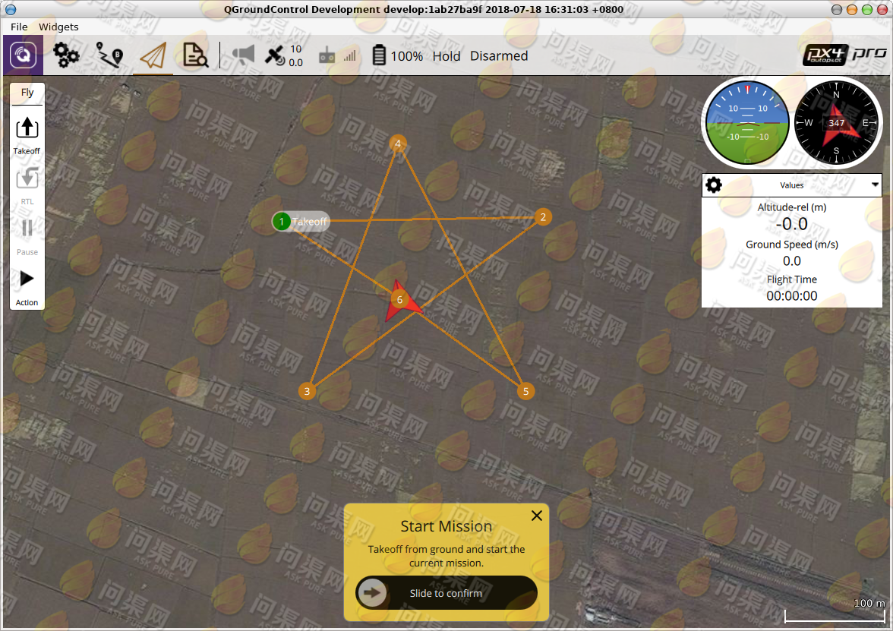The width and height of the screenshot is (893, 631).
Task: Show RC controller signal indicator
Action: pyautogui.click(x=338, y=56)
